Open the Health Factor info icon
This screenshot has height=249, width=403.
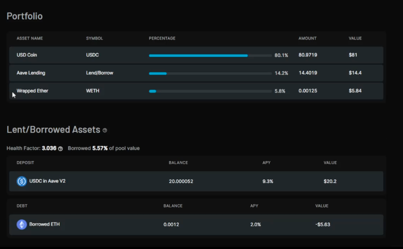(60, 148)
